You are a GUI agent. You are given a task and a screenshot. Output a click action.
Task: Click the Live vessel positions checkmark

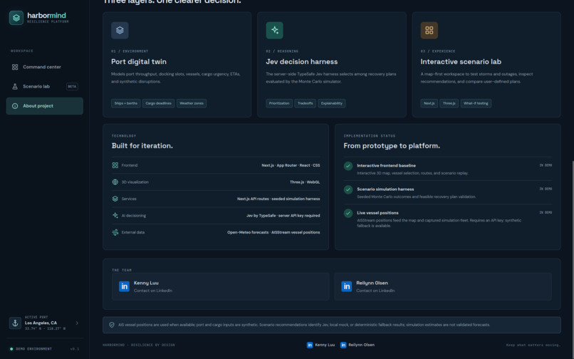pyautogui.click(x=348, y=213)
